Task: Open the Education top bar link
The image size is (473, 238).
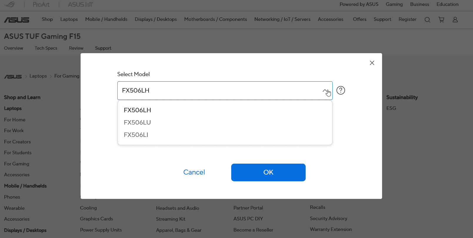Action: pos(447,4)
